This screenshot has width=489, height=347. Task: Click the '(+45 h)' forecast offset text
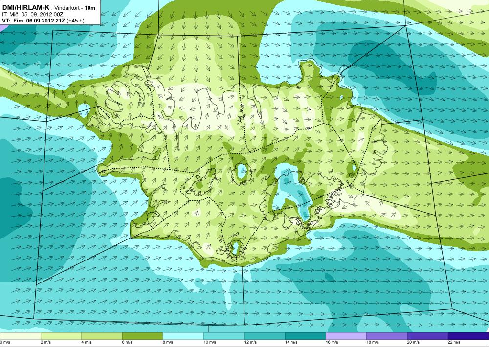(75, 21)
